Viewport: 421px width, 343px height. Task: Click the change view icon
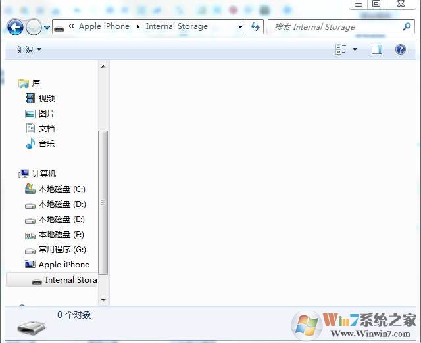click(341, 49)
